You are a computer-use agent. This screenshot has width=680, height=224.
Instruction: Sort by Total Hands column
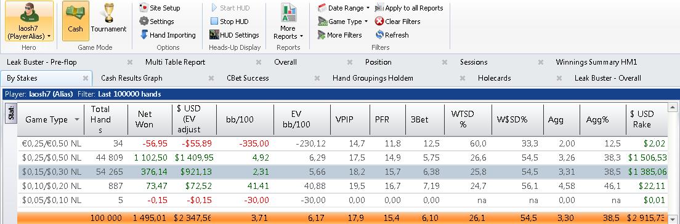pyautogui.click(x=106, y=119)
